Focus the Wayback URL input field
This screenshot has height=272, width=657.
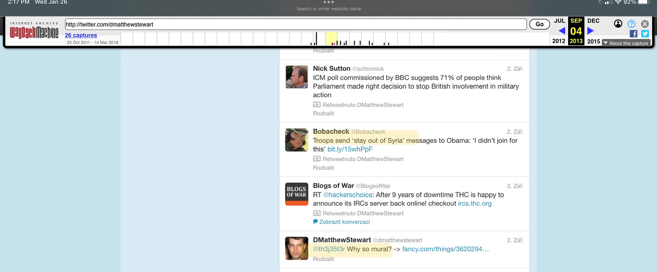296,24
